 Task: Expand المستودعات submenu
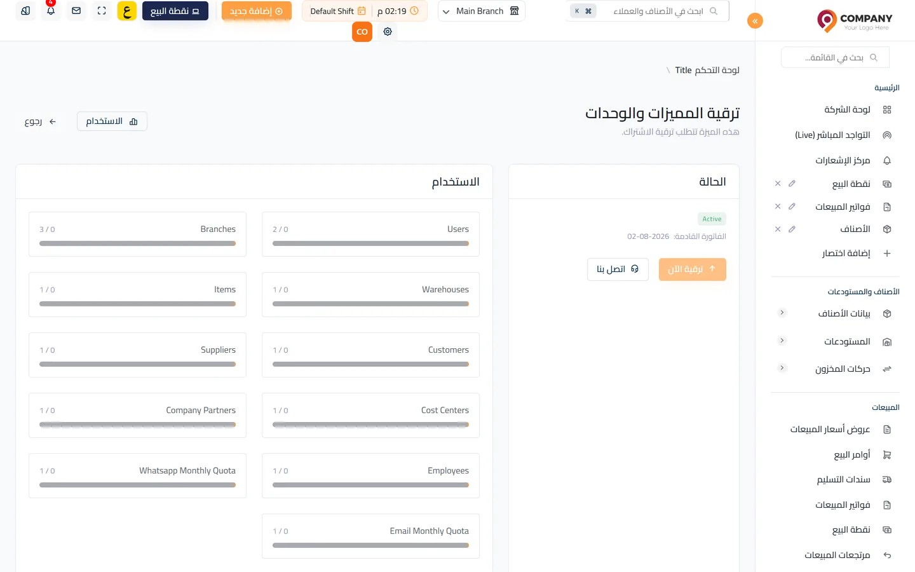782,341
